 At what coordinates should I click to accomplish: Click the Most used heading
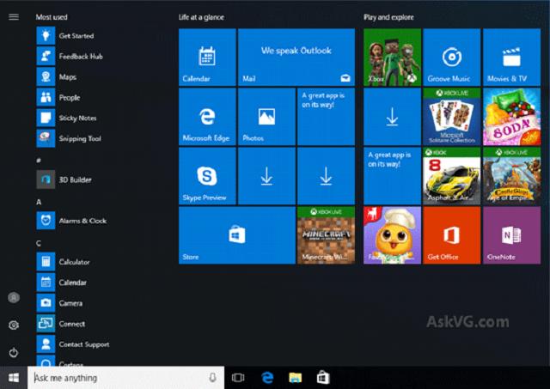tap(52, 17)
